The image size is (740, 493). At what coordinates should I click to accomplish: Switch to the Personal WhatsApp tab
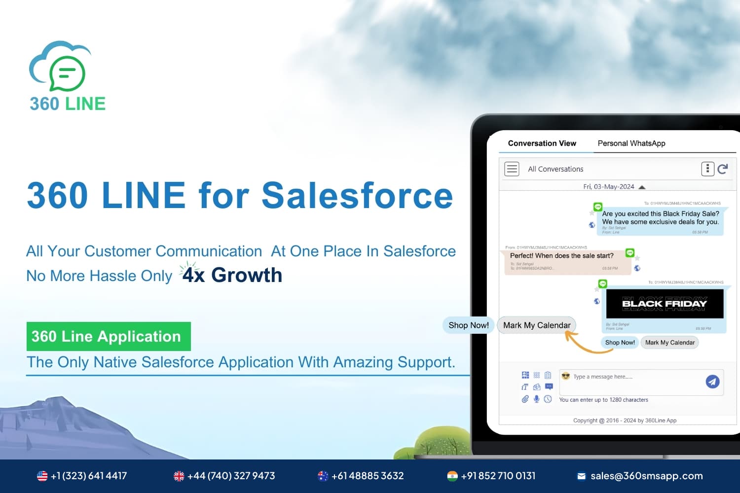[631, 143]
